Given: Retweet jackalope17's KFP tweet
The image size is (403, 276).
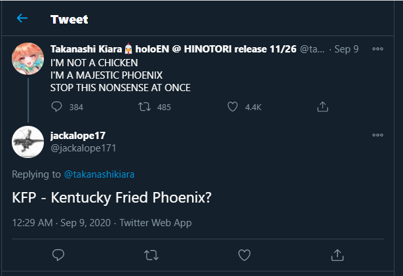Looking at the screenshot, I should pos(151,254).
